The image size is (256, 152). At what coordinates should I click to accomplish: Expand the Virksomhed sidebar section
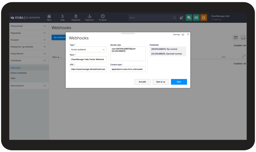point(29,26)
